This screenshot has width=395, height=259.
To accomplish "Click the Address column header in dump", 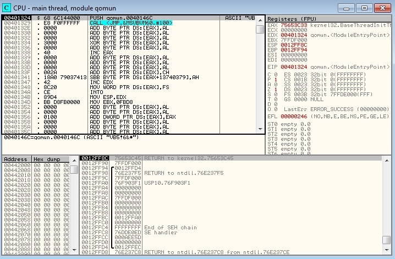I will [x=15, y=159].
